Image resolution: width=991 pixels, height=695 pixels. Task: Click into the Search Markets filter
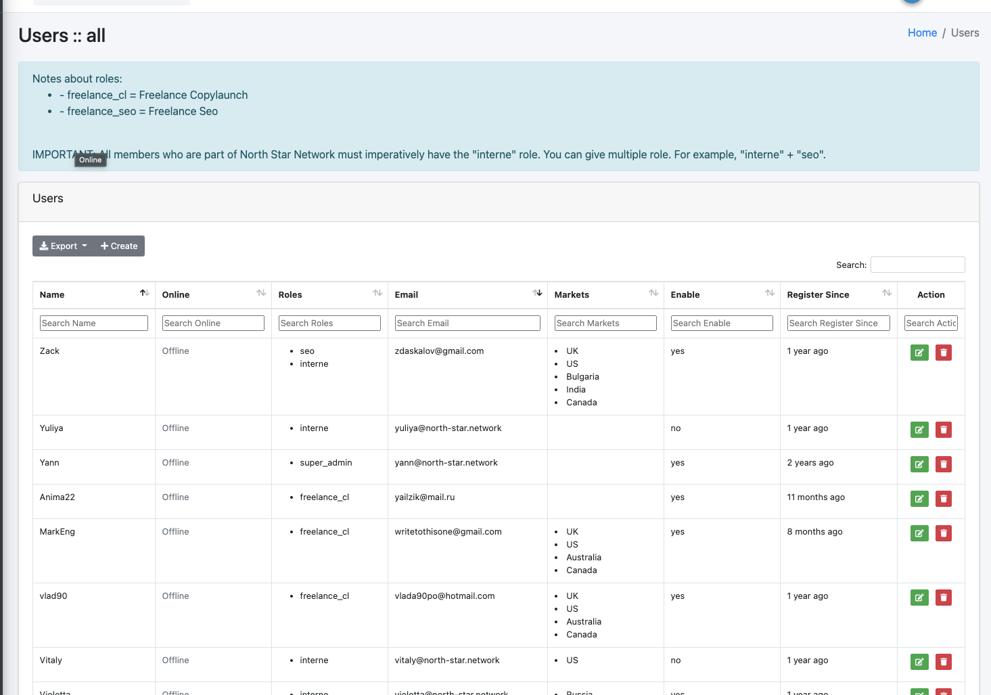click(605, 323)
